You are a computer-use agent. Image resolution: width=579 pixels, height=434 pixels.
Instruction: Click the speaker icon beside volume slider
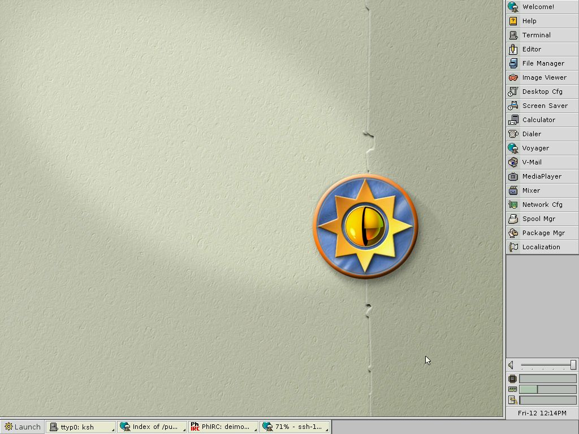[x=511, y=366]
